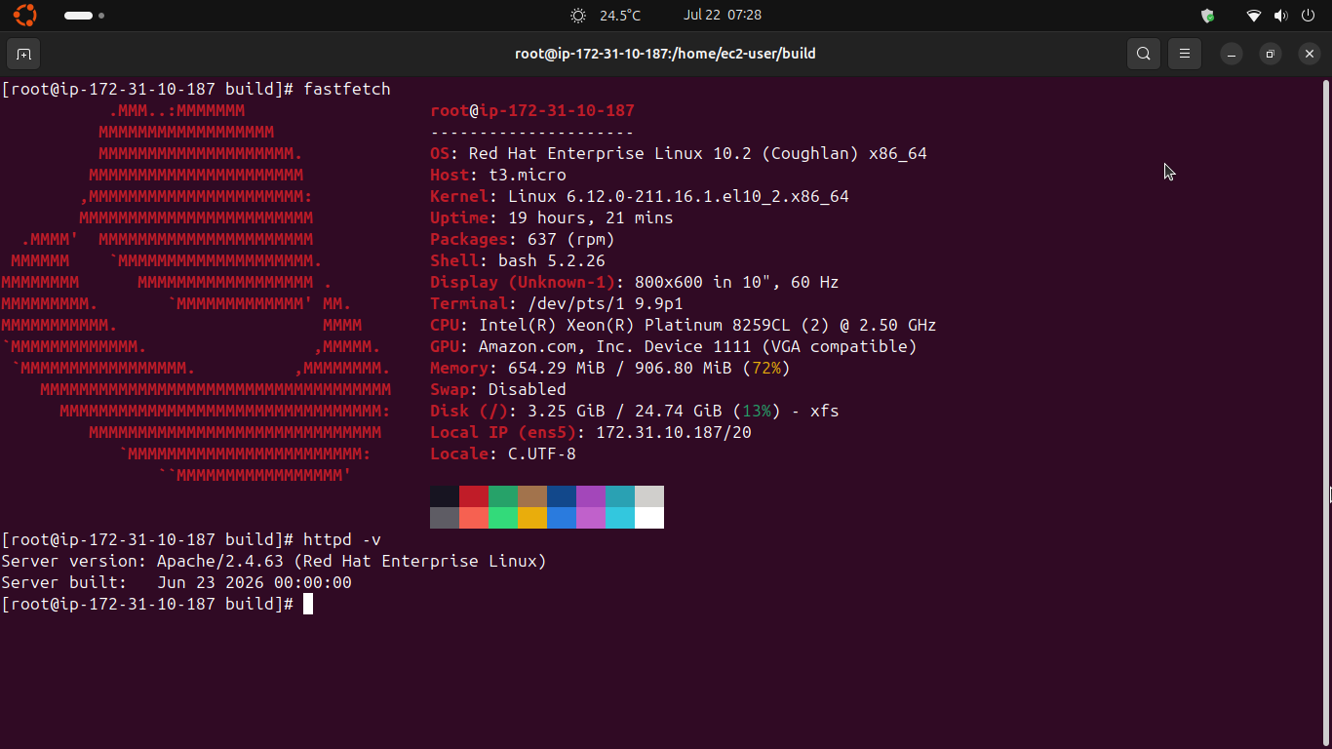Click the block cursor at the last prompt

308,604
